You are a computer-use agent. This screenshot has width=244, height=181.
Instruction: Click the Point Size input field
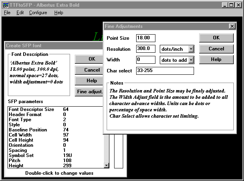point(146,38)
